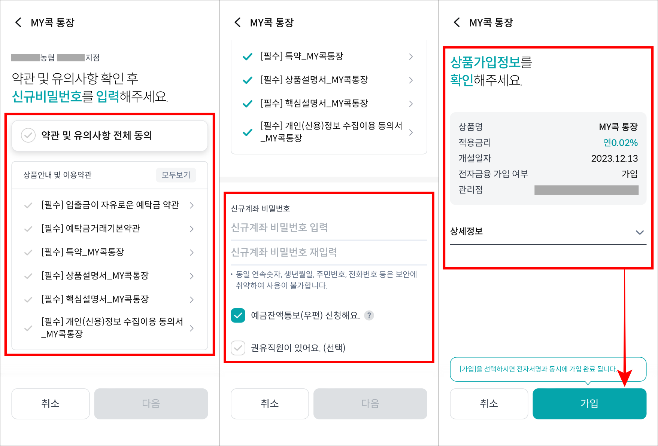The width and height of the screenshot is (658, 446).
Task: Click the checkmark beside [필수] 핵심설명서_MY콕통장
Action: click(x=247, y=103)
